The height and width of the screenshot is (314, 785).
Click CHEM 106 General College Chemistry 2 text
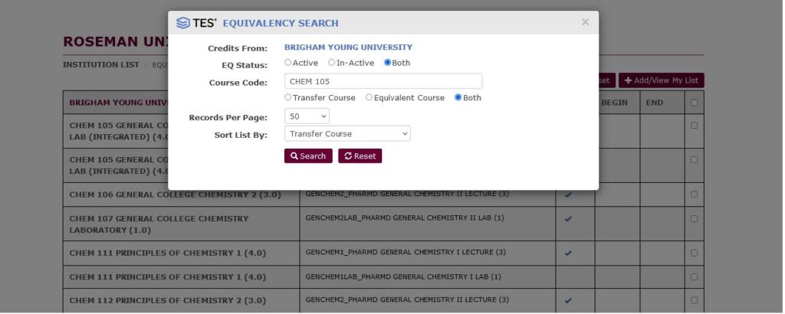(x=176, y=195)
